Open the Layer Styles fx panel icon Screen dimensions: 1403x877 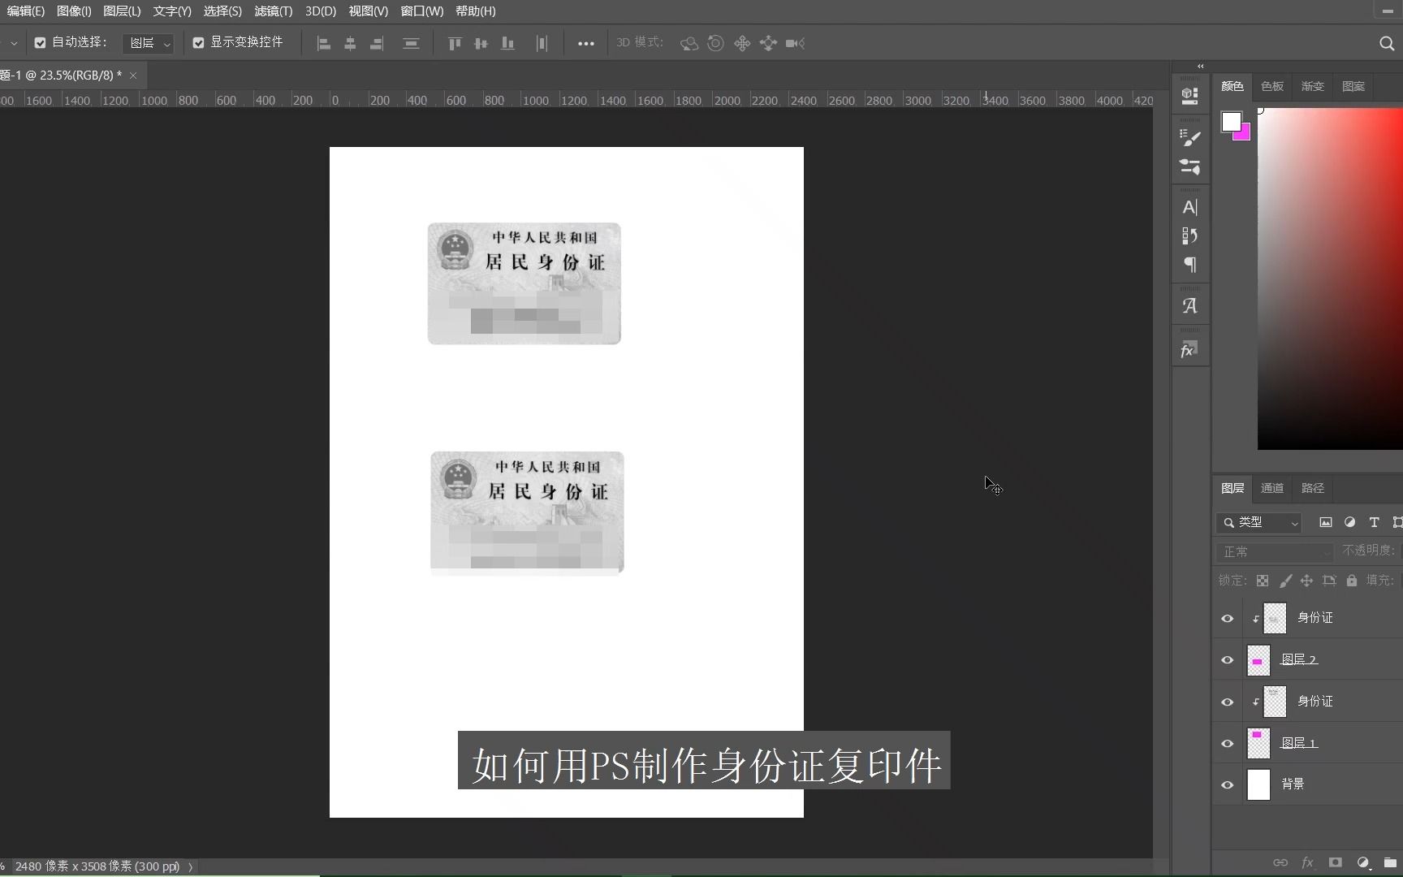pos(1189,348)
